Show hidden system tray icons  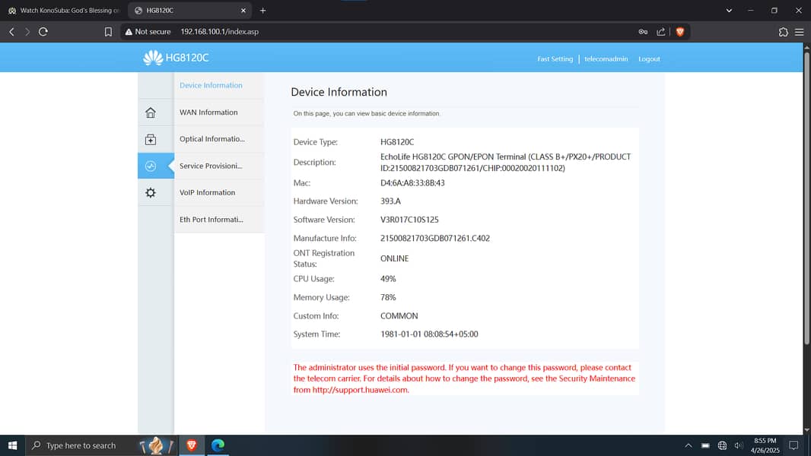pyautogui.click(x=689, y=445)
